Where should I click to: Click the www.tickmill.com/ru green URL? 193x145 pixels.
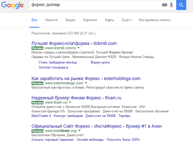pyautogui.click(x=60, y=48)
